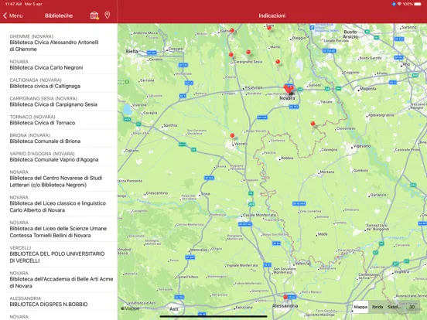Tap the red pin near Gattinara
Image resolution: width=427 pixels, height=320 pixels.
click(x=232, y=30)
